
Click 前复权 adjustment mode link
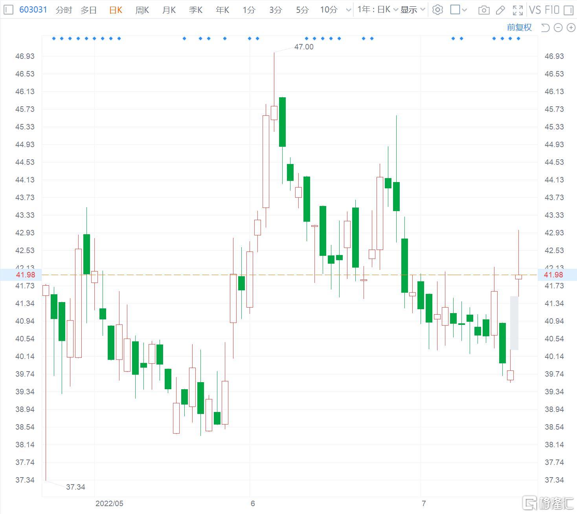tap(519, 27)
